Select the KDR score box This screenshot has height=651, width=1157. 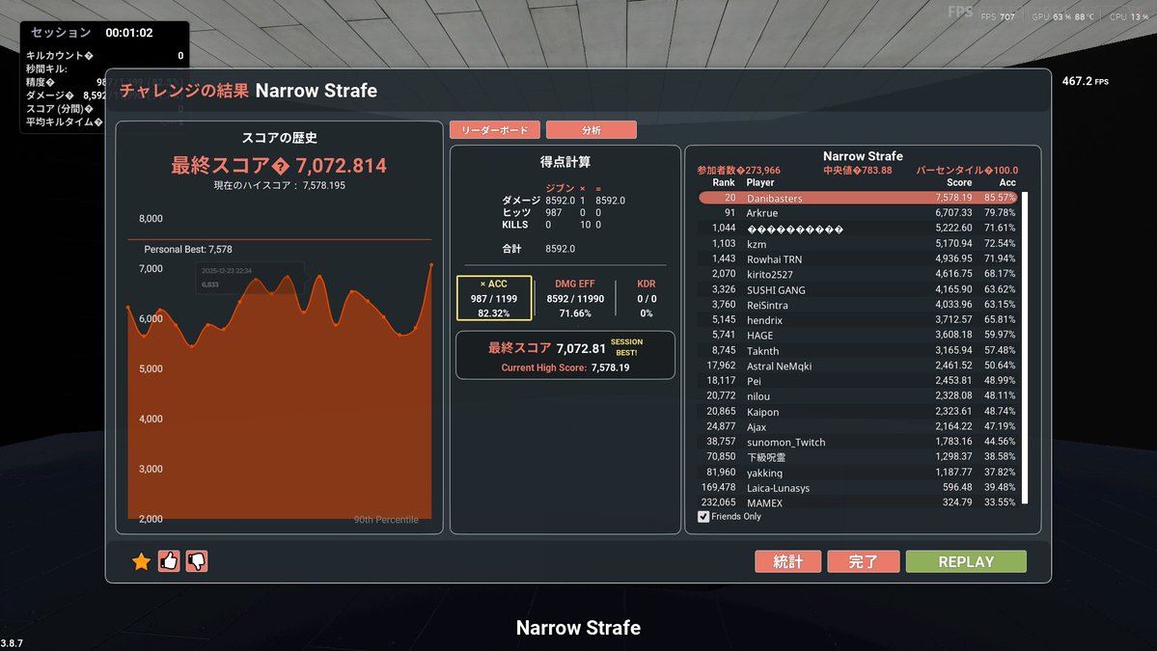click(x=647, y=299)
